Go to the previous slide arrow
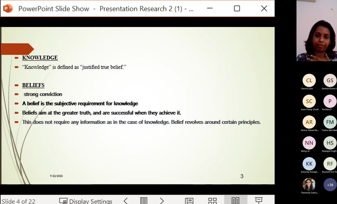The width and height of the screenshot is (337, 204). click(126, 201)
